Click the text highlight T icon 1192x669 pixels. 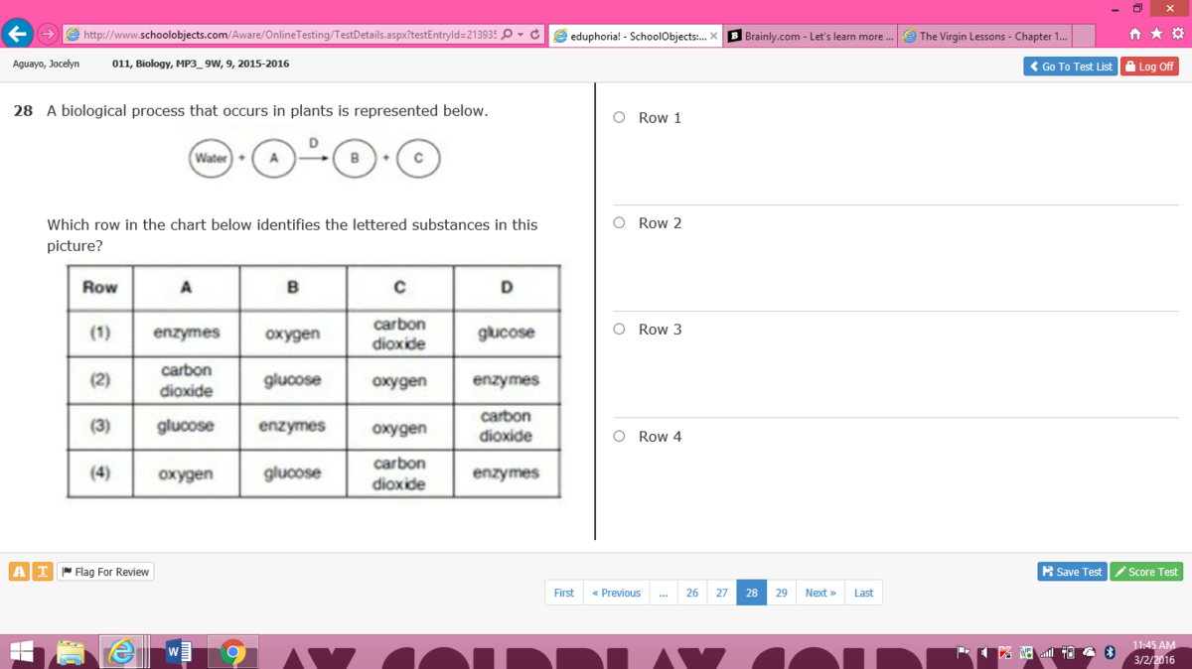click(42, 572)
